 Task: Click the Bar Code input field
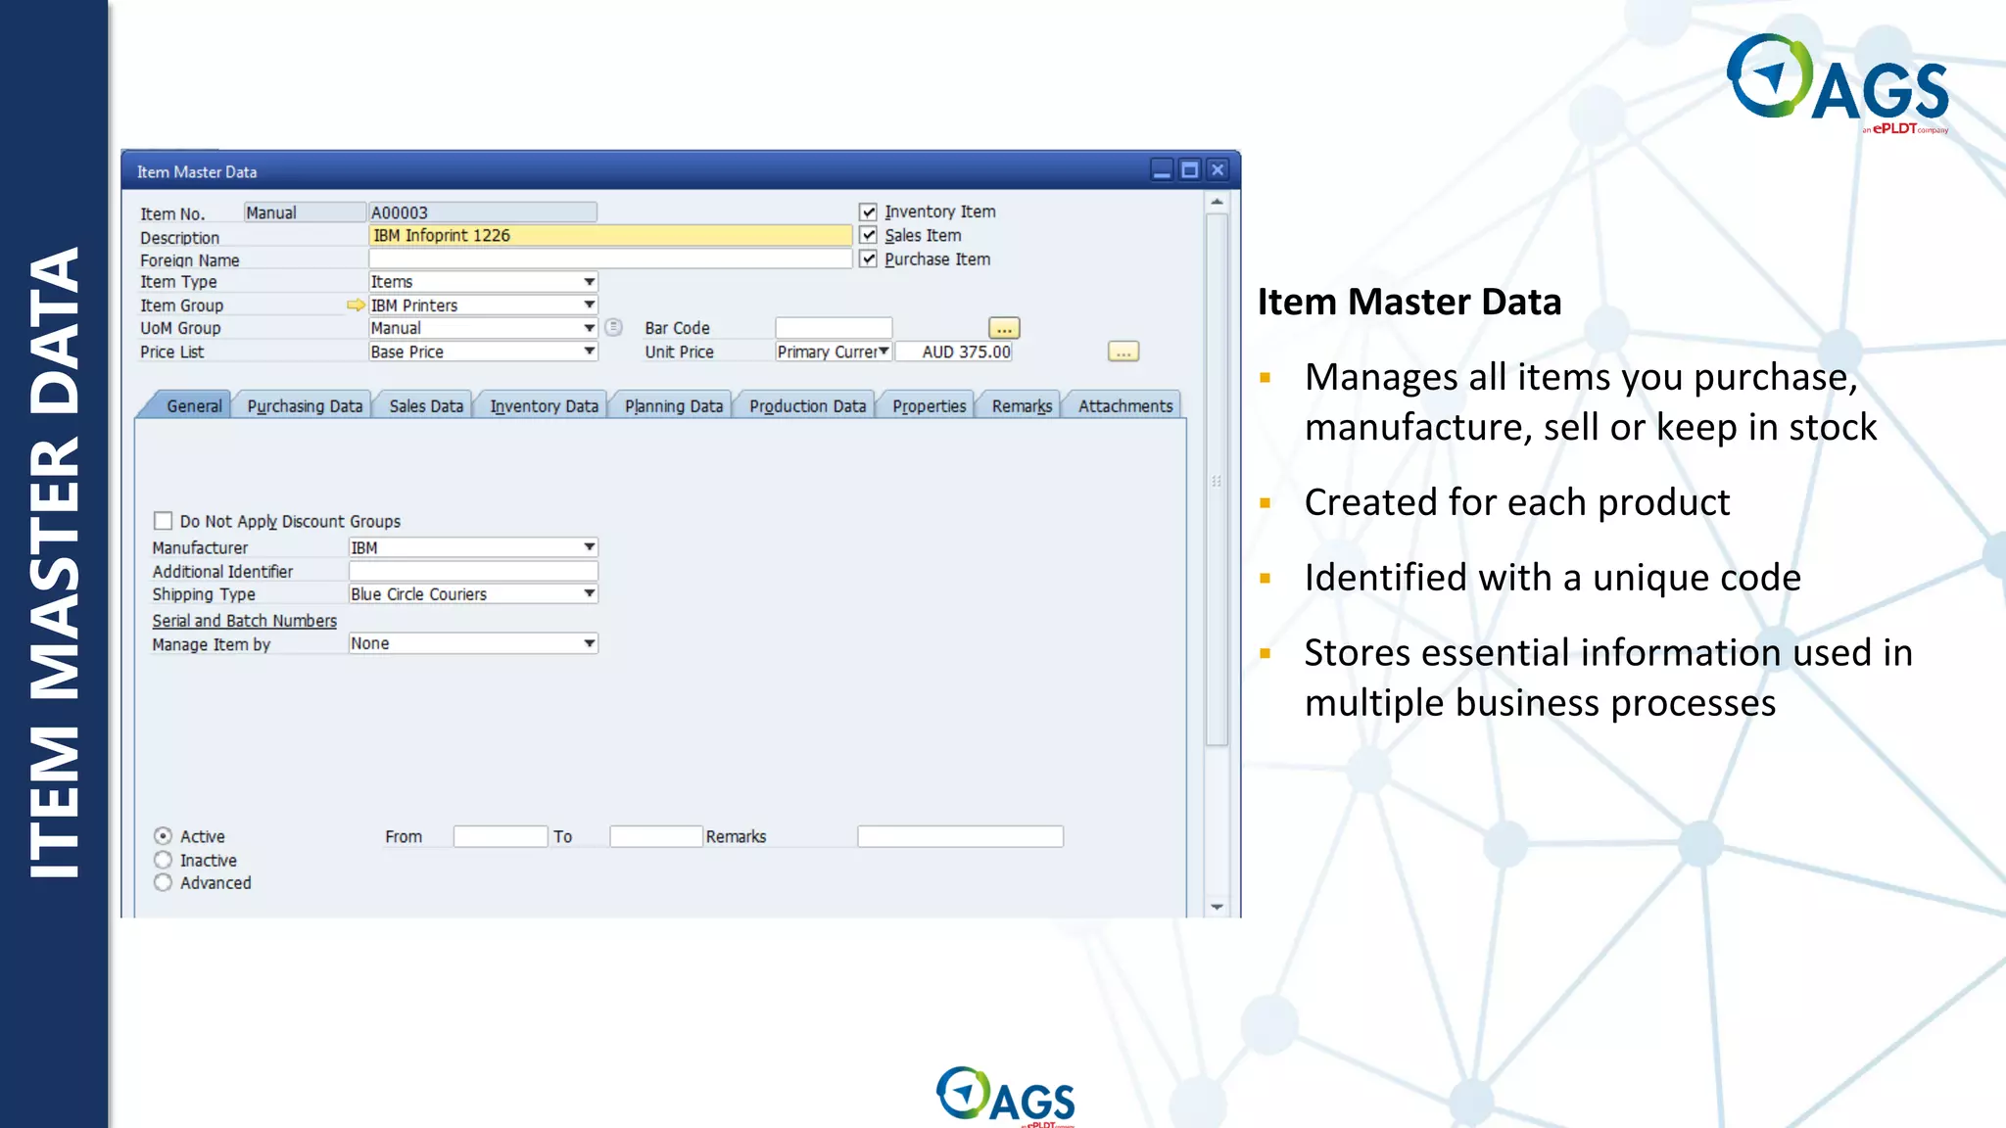click(834, 328)
